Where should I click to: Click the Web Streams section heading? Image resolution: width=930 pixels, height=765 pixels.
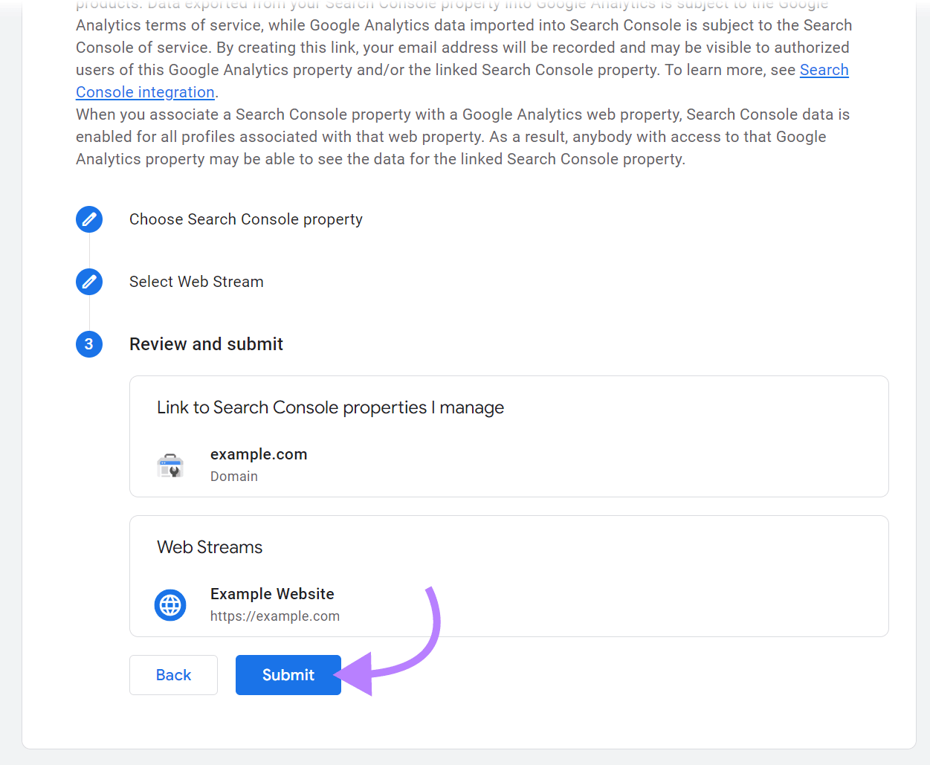coord(210,546)
